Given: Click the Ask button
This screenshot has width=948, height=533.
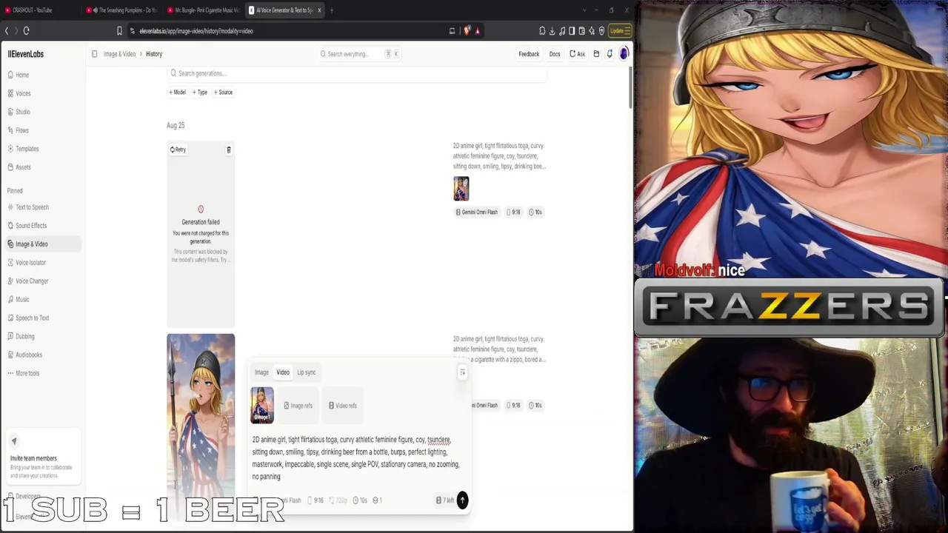Looking at the screenshot, I should pyautogui.click(x=577, y=54).
